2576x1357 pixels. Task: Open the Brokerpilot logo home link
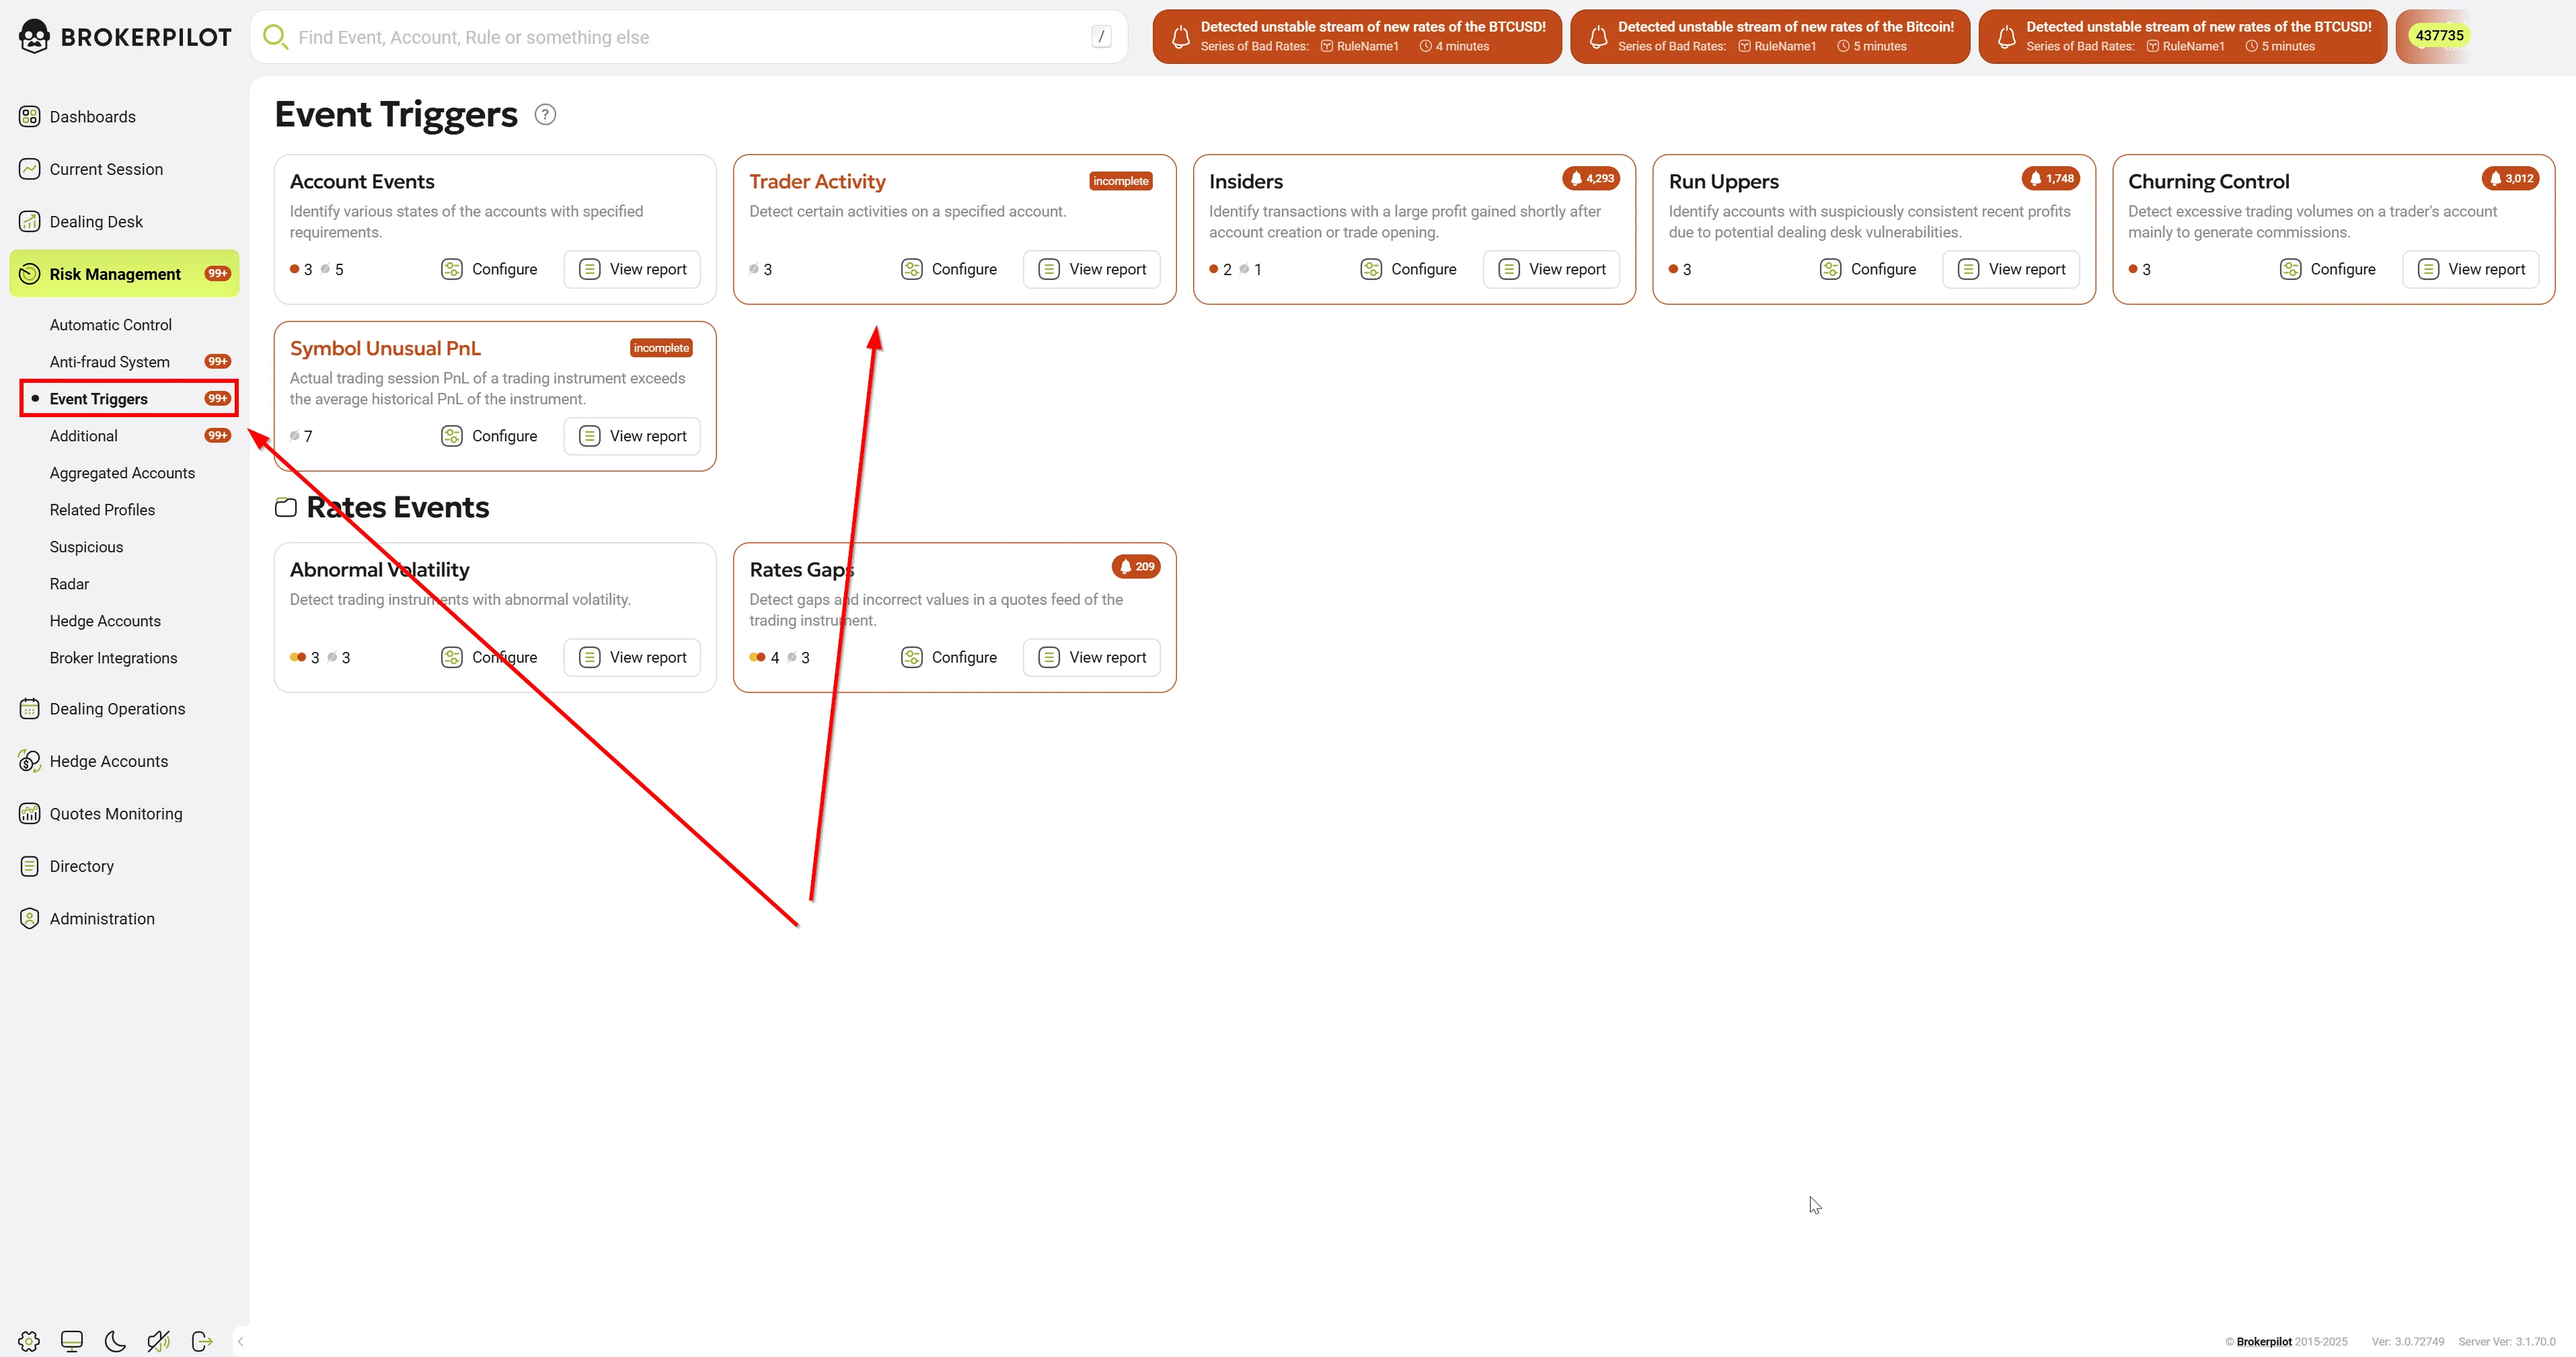tap(125, 37)
